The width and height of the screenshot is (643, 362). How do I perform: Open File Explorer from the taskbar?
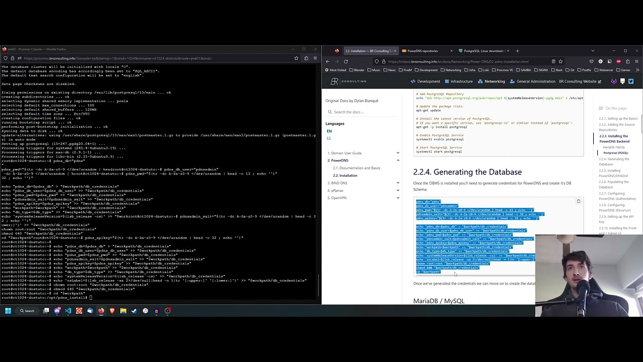coord(123,311)
